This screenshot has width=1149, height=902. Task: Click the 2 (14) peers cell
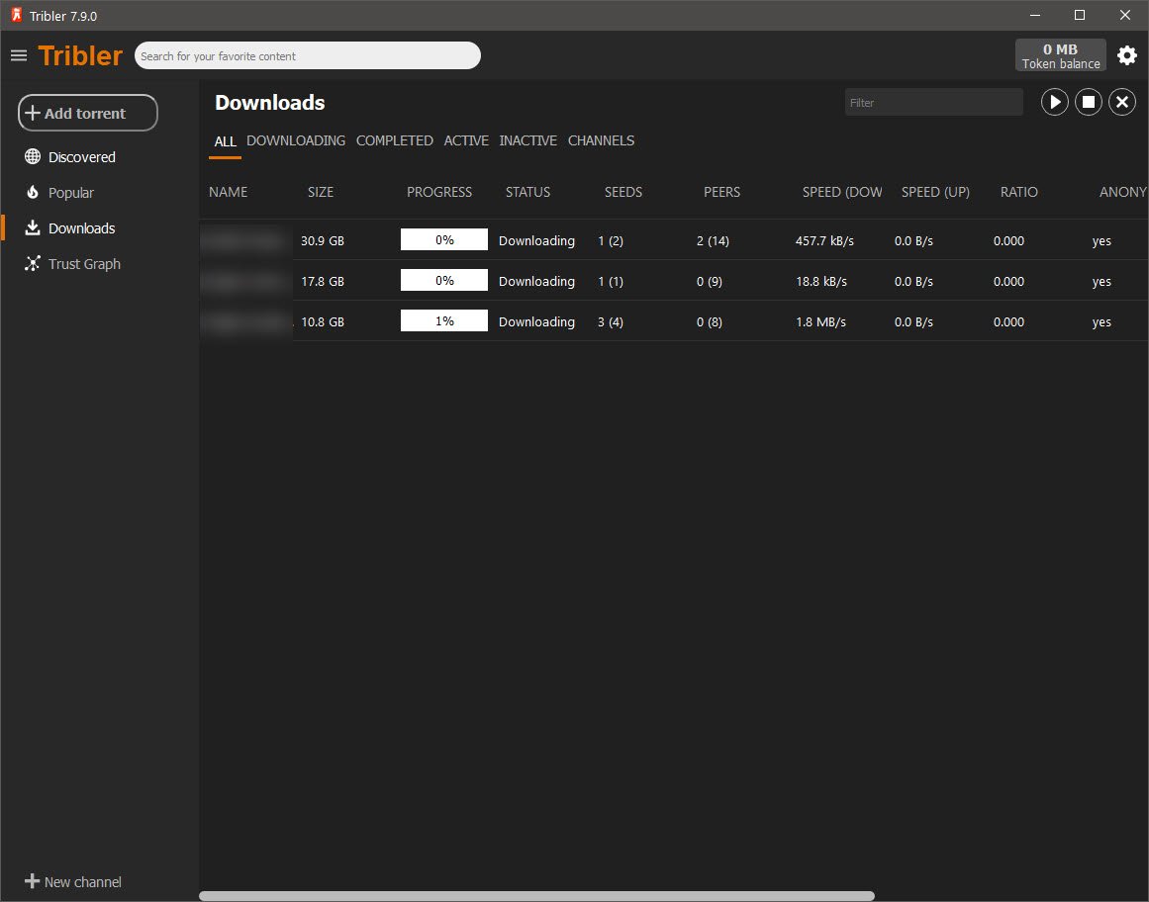coord(713,241)
